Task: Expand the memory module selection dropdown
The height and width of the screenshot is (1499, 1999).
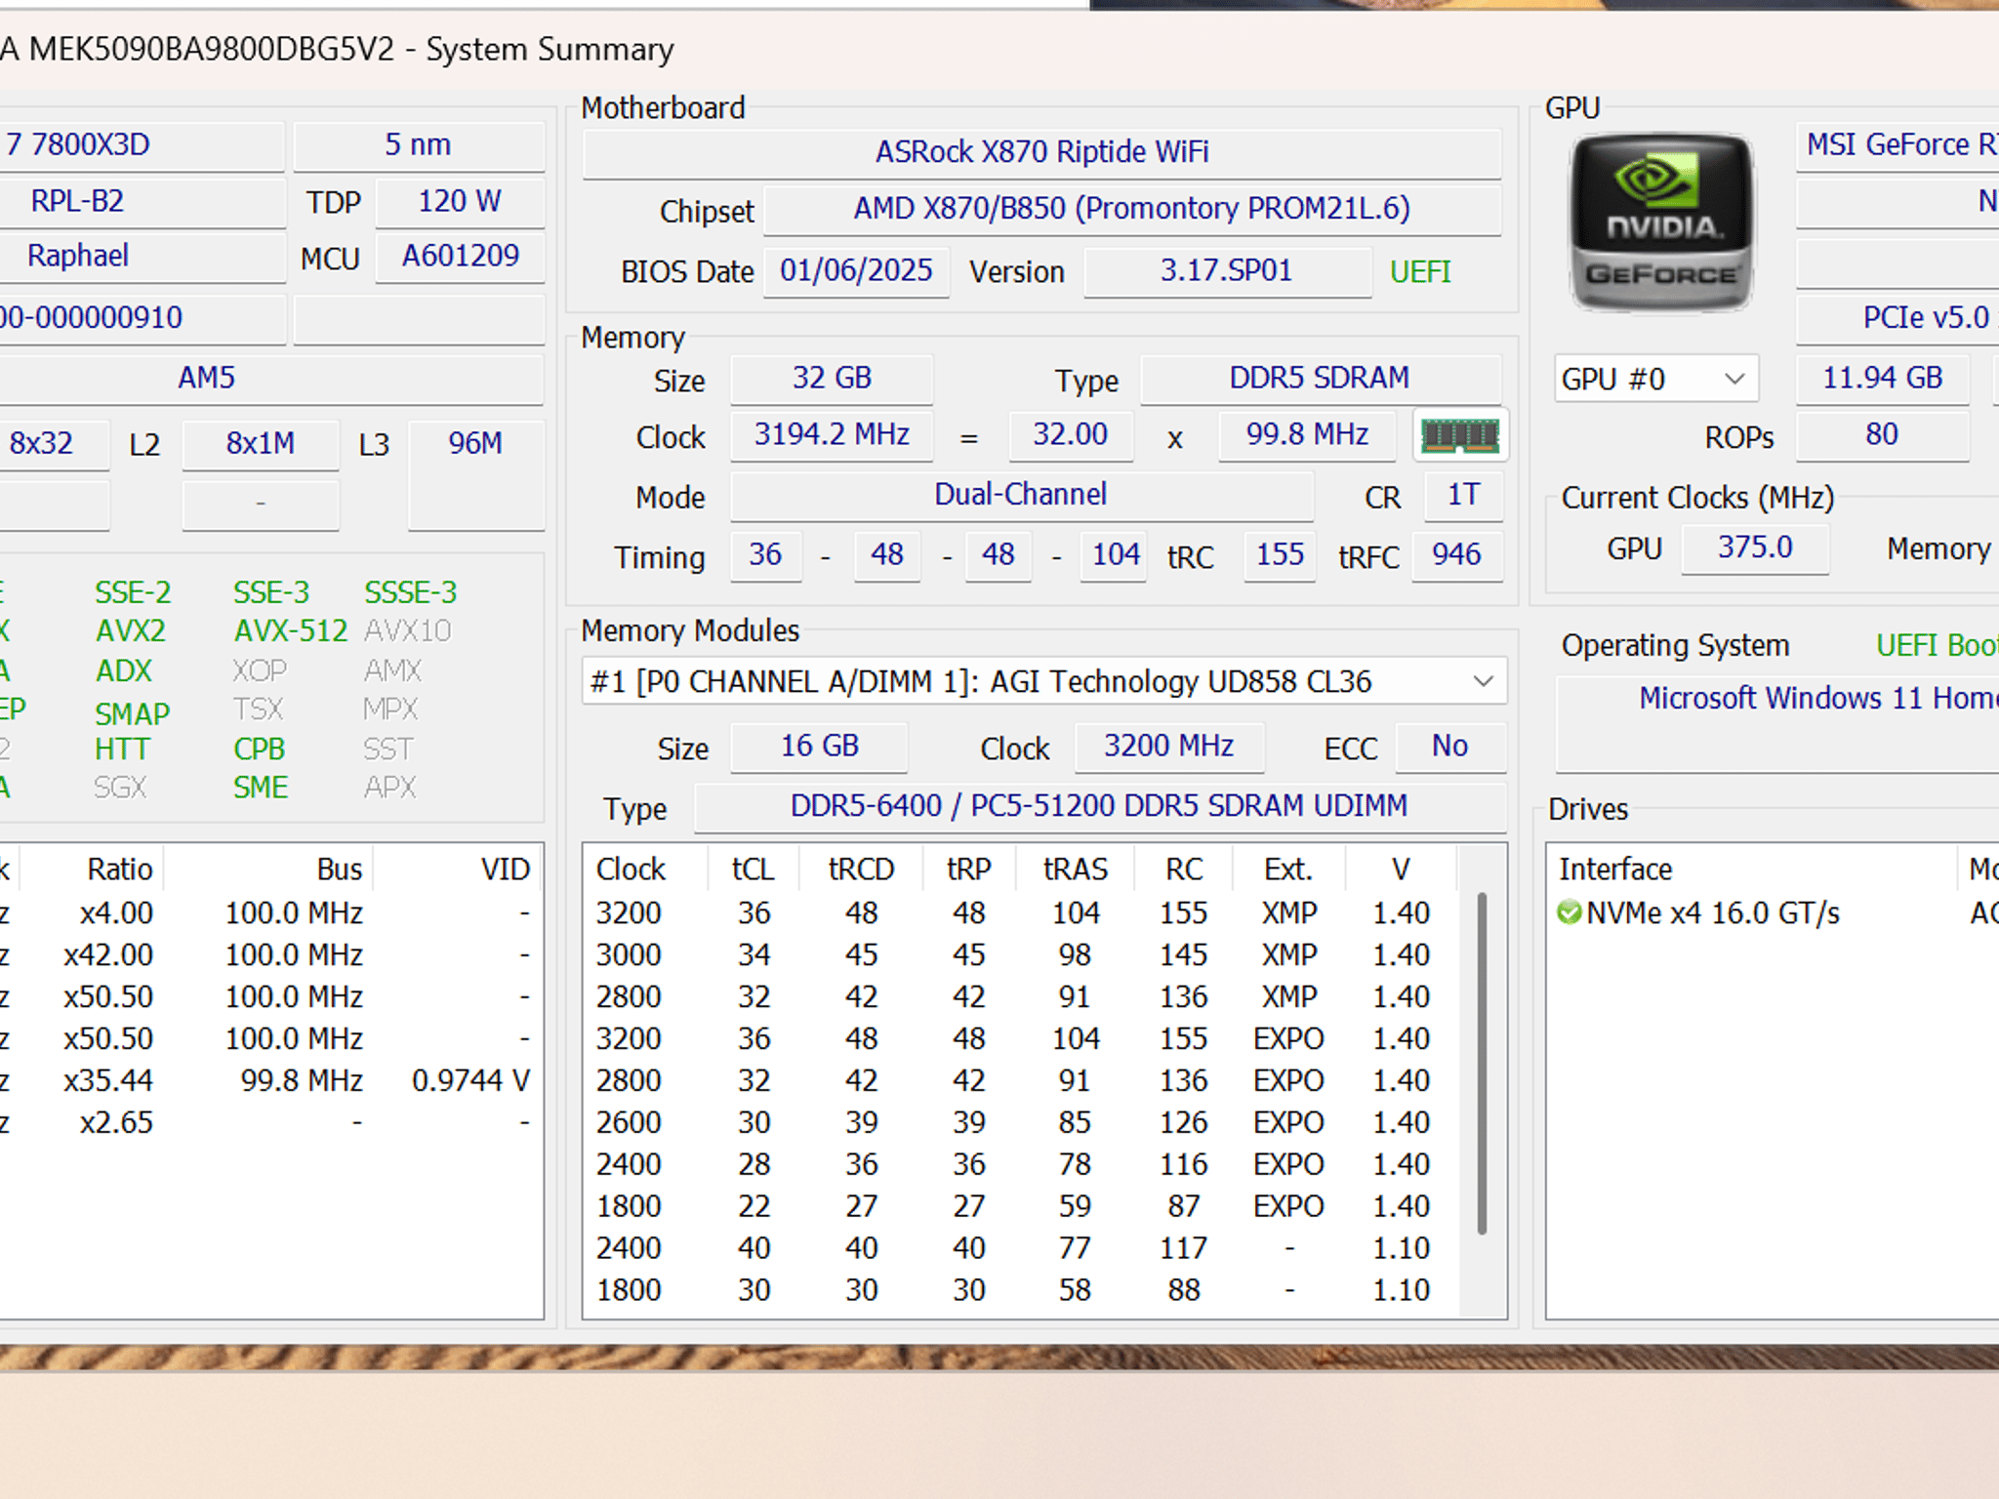Action: [1044, 681]
